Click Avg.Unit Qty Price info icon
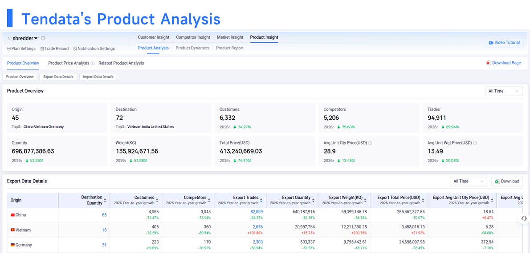Screen dimensions: 530x259 tap(370, 143)
